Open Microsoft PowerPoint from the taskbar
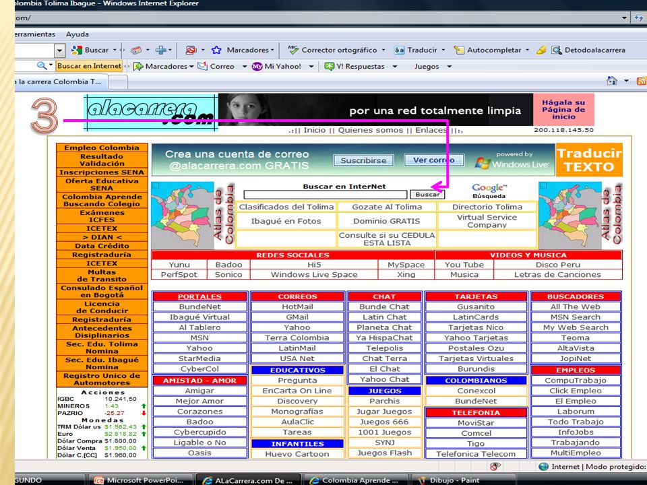The width and height of the screenshot is (647, 485). click(x=140, y=480)
